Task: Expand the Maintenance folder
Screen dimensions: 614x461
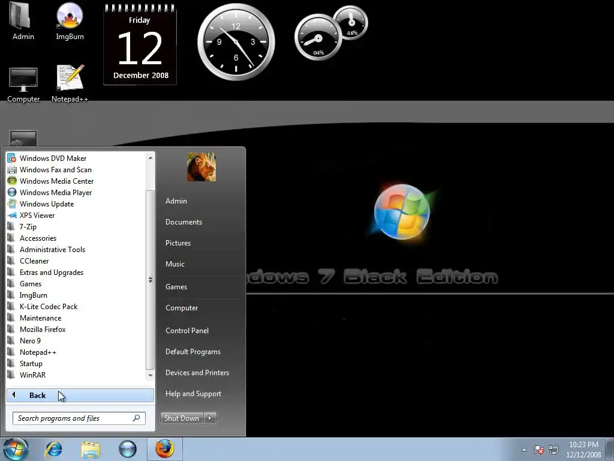Action: [x=34, y=318]
